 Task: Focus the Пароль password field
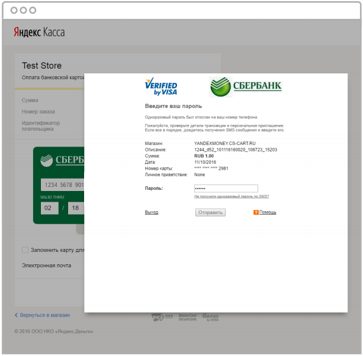pos(226,189)
